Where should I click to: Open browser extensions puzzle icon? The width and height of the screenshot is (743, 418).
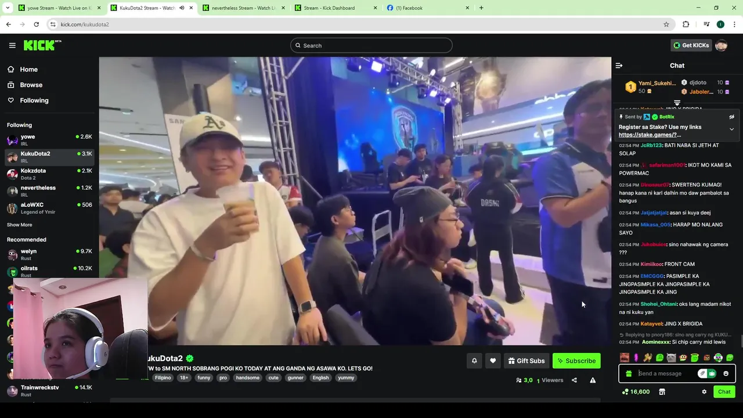point(686,24)
